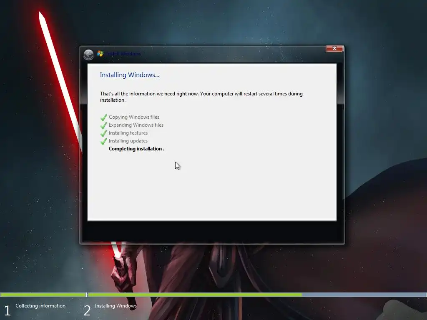Select the 'Installing updates' step text
The width and height of the screenshot is (427, 320).
pyautogui.click(x=128, y=141)
